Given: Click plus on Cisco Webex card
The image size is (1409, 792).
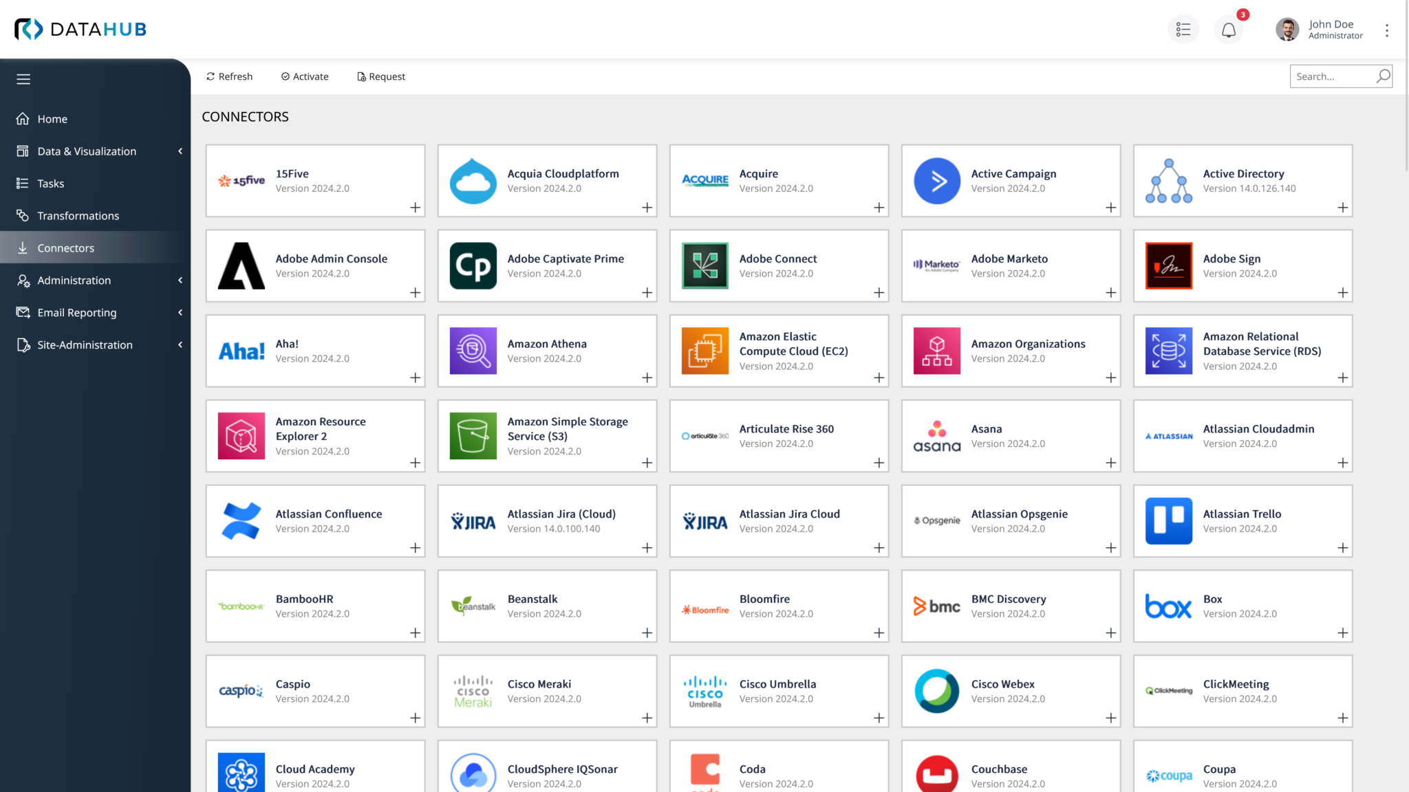Looking at the screenshot, I should [1110, 718].
